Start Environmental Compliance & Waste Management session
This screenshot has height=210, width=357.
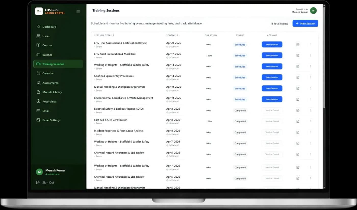pyautogui.click(x=272, y=99)
